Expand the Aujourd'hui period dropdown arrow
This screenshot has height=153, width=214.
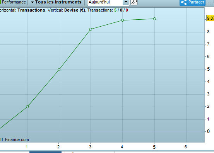[126, 2]
